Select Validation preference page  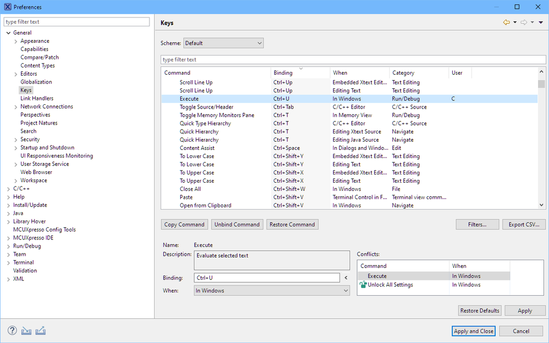[x=25, y=270]
